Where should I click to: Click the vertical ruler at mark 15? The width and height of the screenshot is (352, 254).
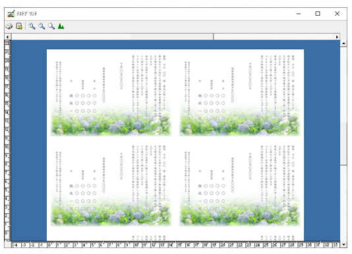pyautogui.click(x=7, y=104)
